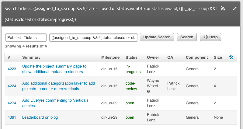
Task: Click the pencil edit icon
Action: pos(234,9)
